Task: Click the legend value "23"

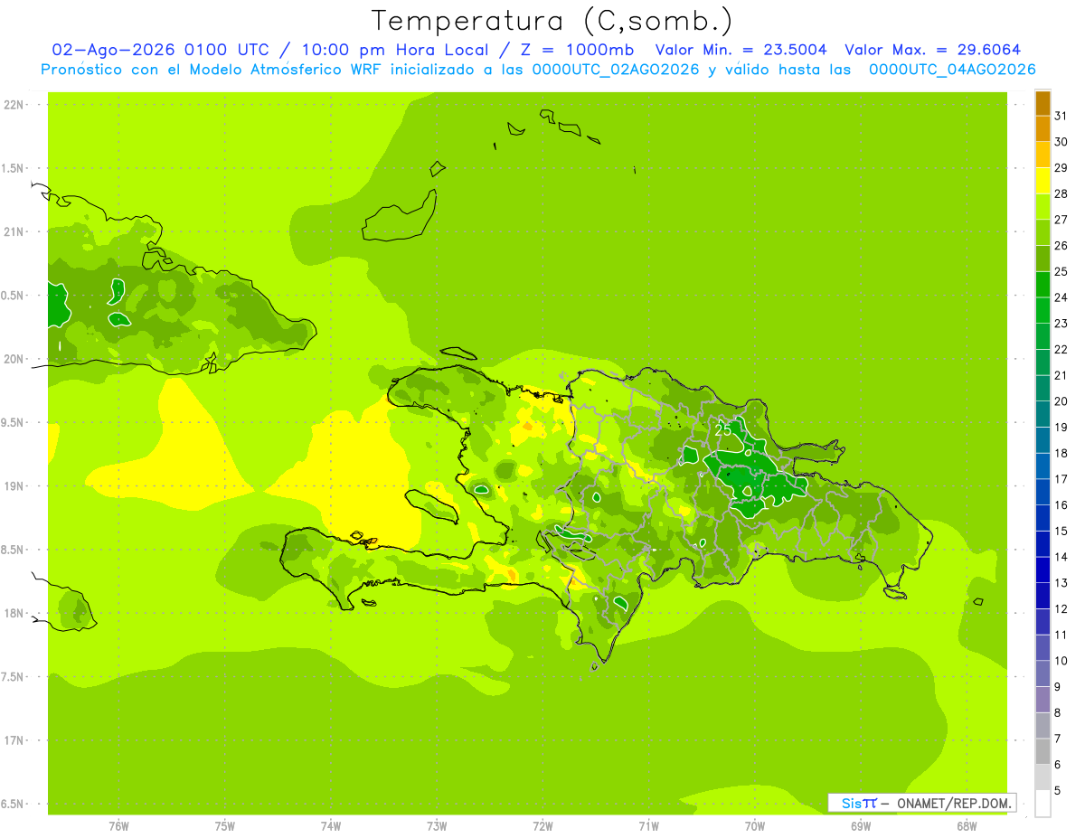Action: point(1061,323)
